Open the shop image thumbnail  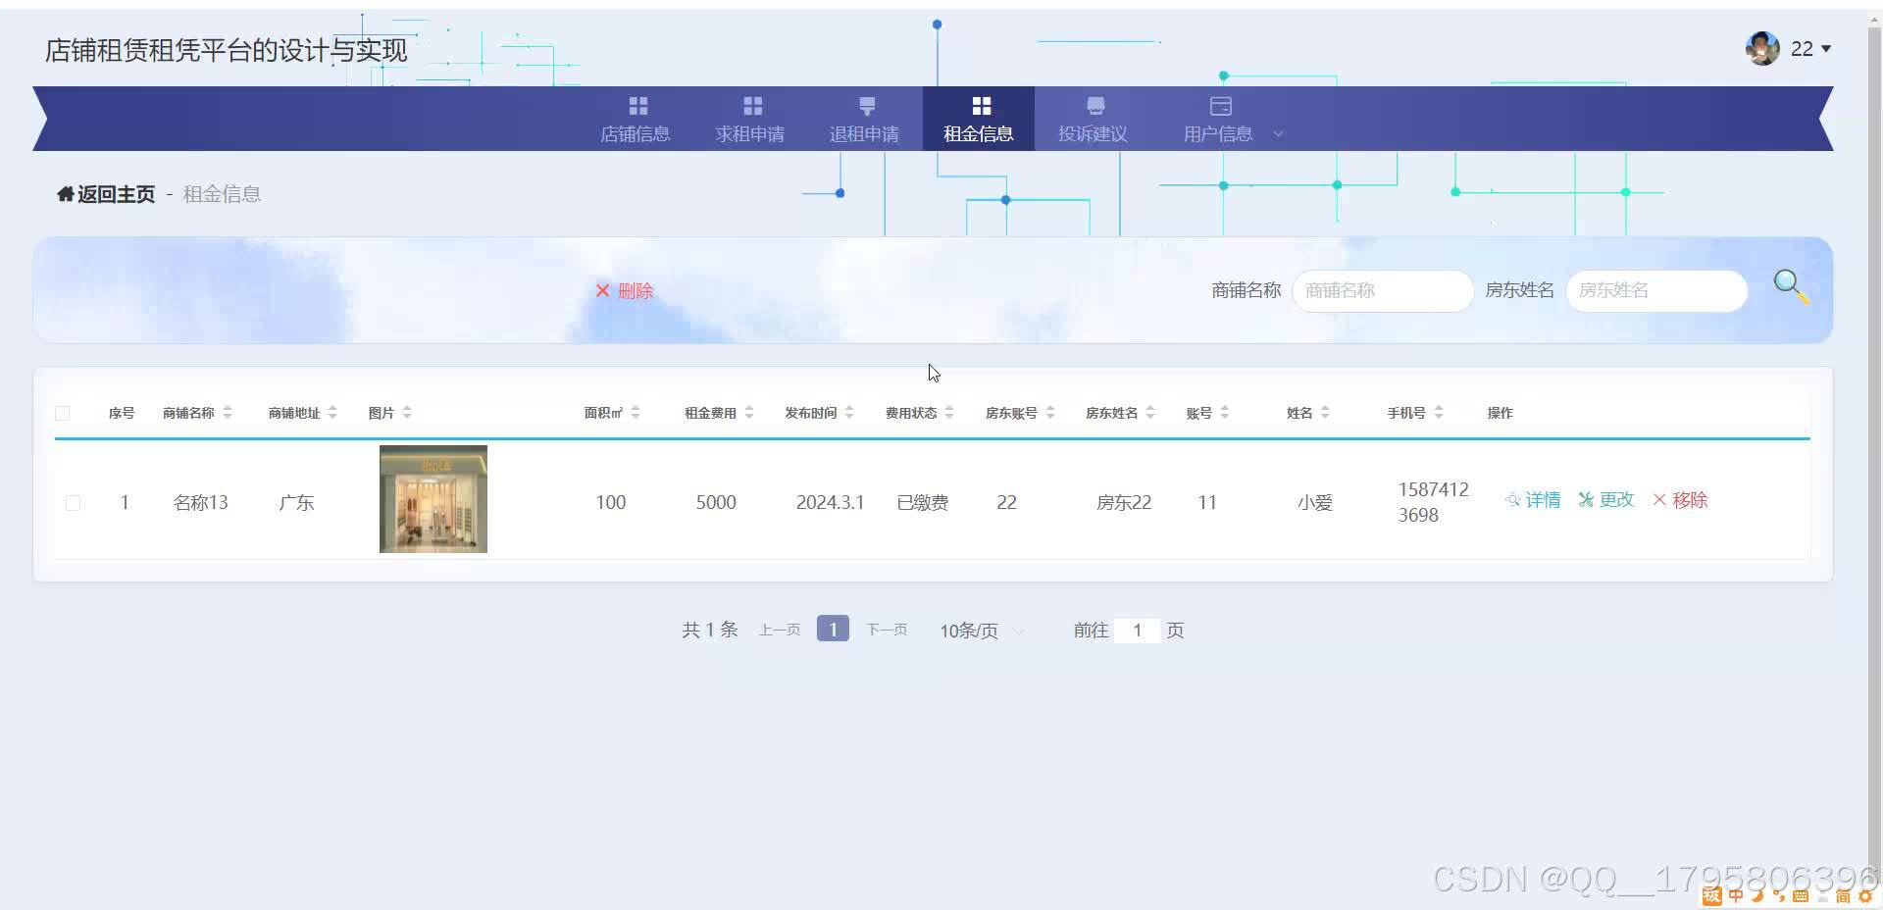coord(433,499)
